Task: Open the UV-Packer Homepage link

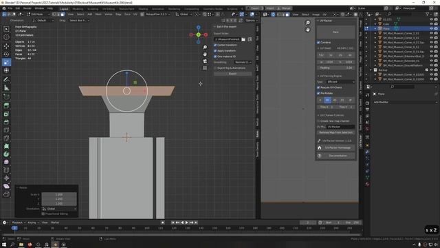Action: point(336,147)
